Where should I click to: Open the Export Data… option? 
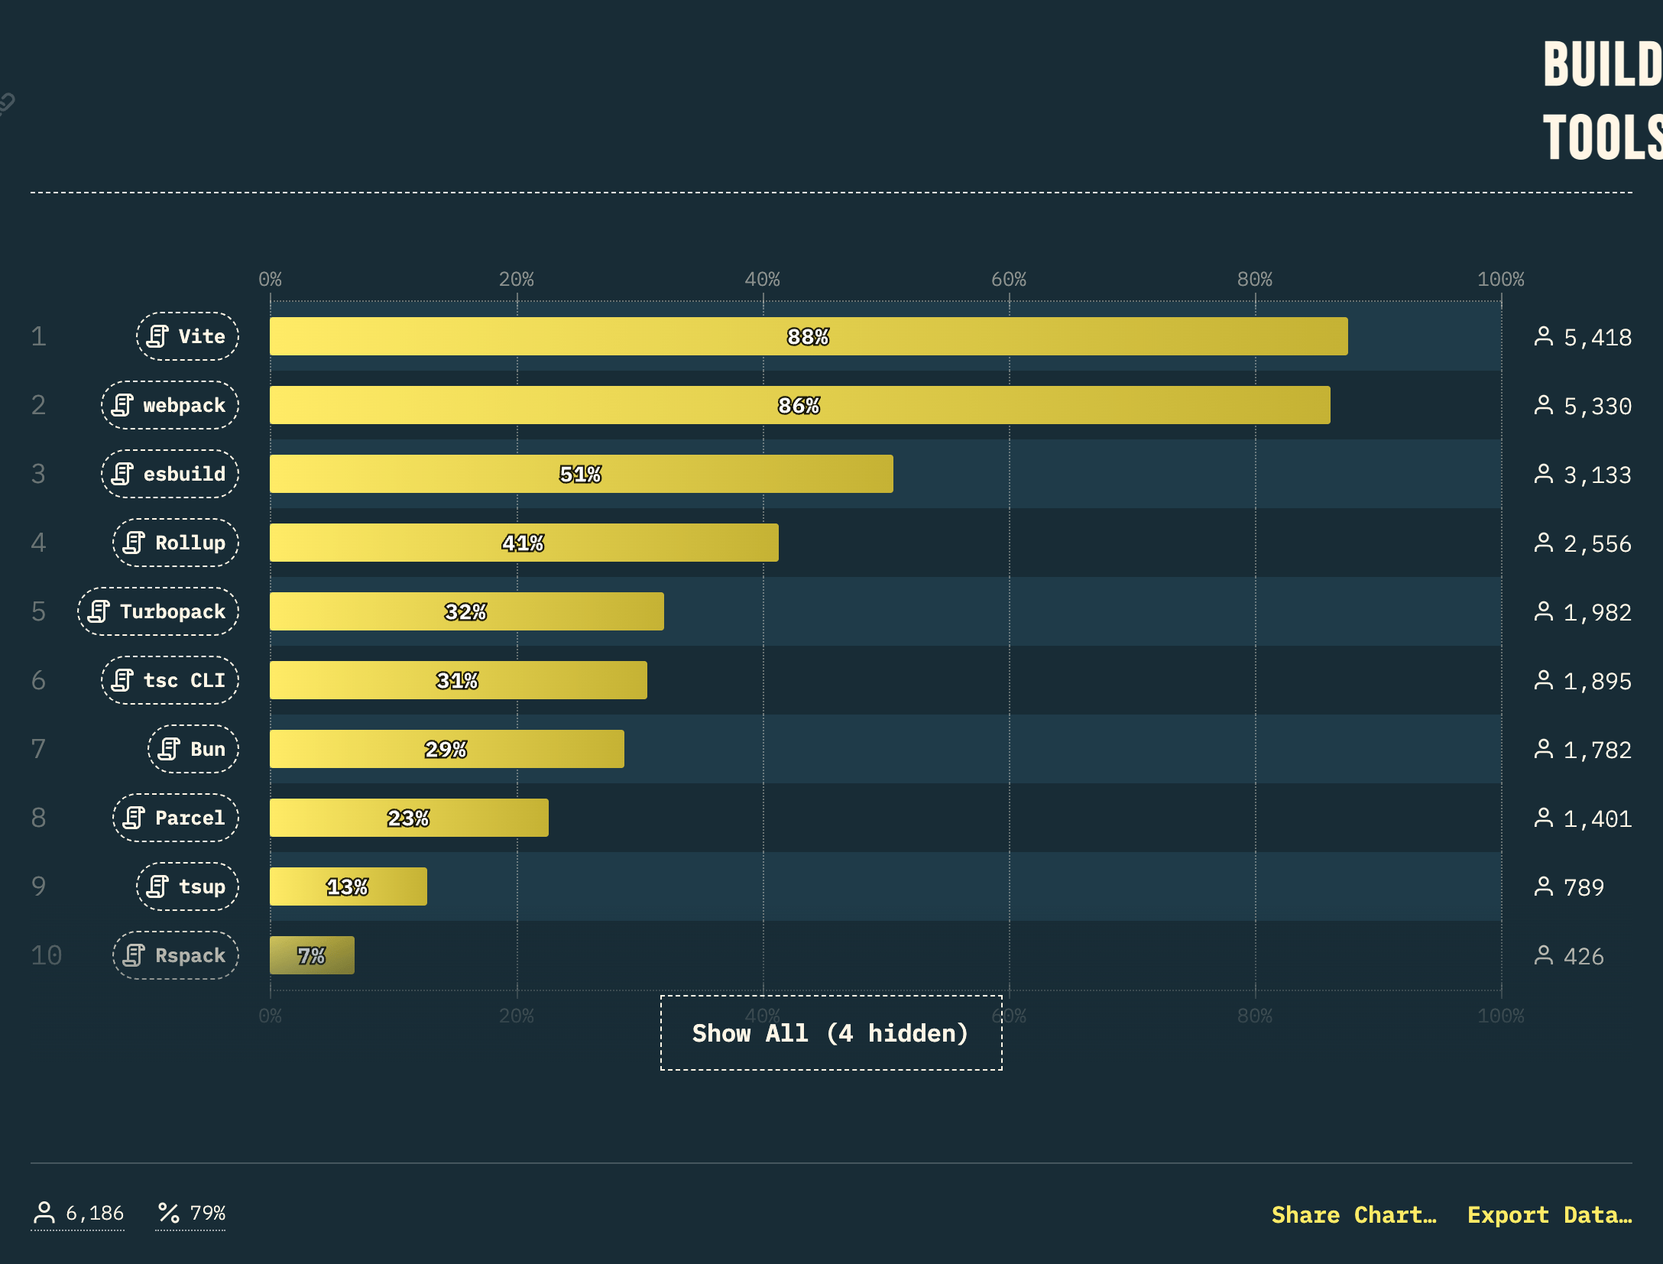point(1550,1215)
